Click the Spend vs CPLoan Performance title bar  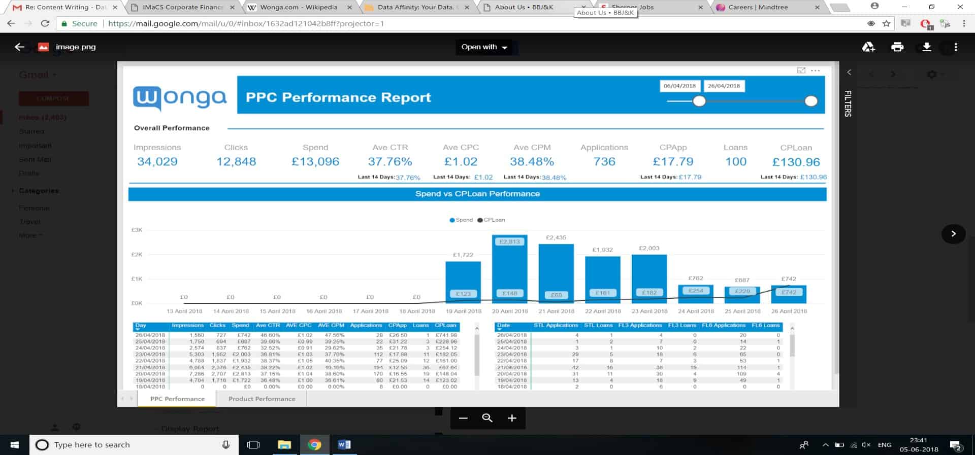point(477,194)
